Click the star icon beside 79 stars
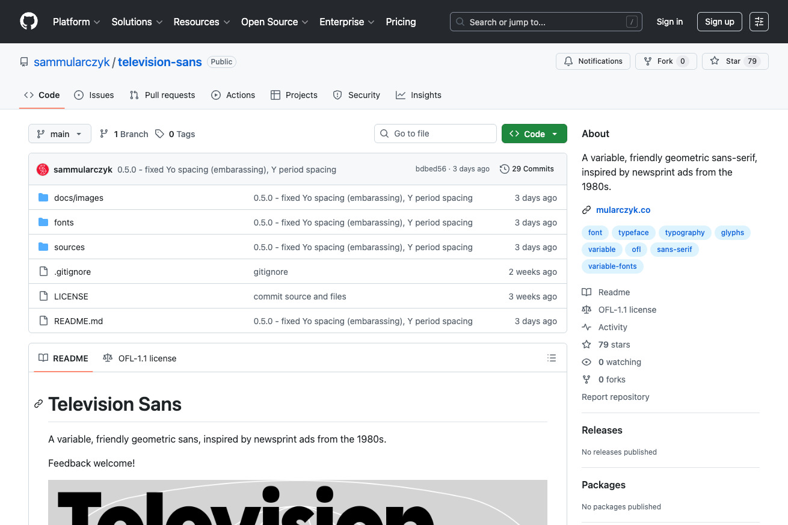Screen dimensions: 788x525 pos(586,345)
